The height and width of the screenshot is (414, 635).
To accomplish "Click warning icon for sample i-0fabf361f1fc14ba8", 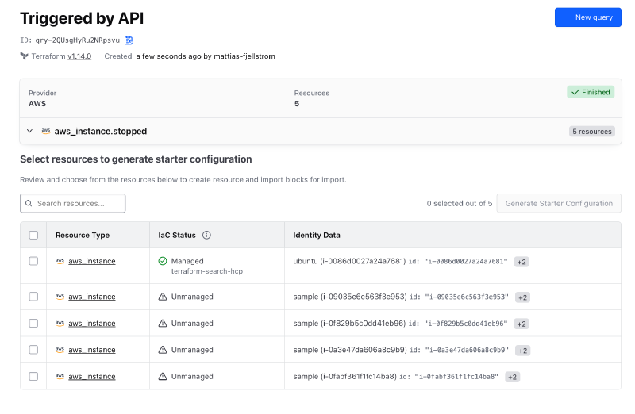I will (163, 376).
